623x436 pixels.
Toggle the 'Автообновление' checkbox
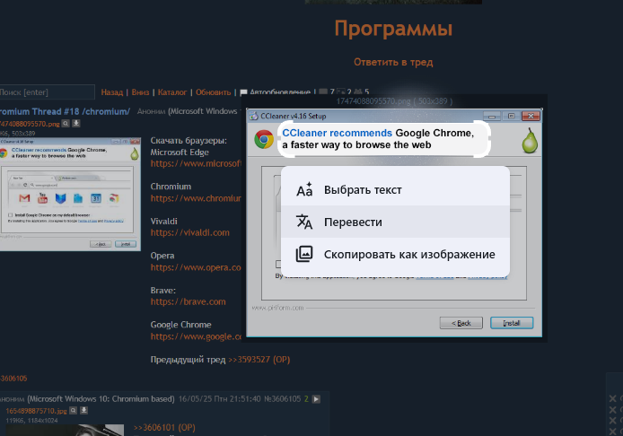(243, 92)
